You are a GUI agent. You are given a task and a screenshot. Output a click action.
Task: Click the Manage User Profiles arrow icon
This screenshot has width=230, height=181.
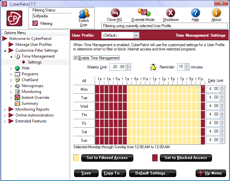tap(11, 45)
